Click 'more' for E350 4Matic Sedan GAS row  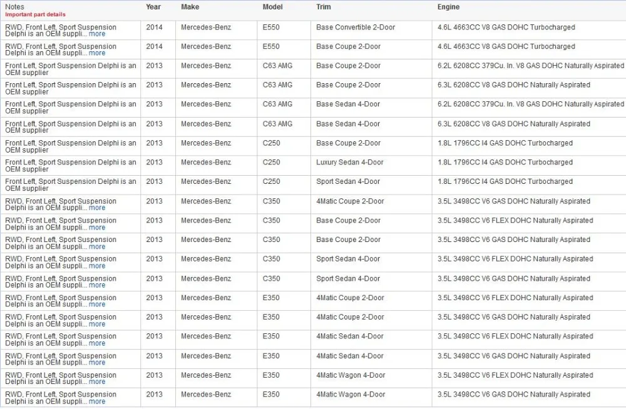(97, 363)
